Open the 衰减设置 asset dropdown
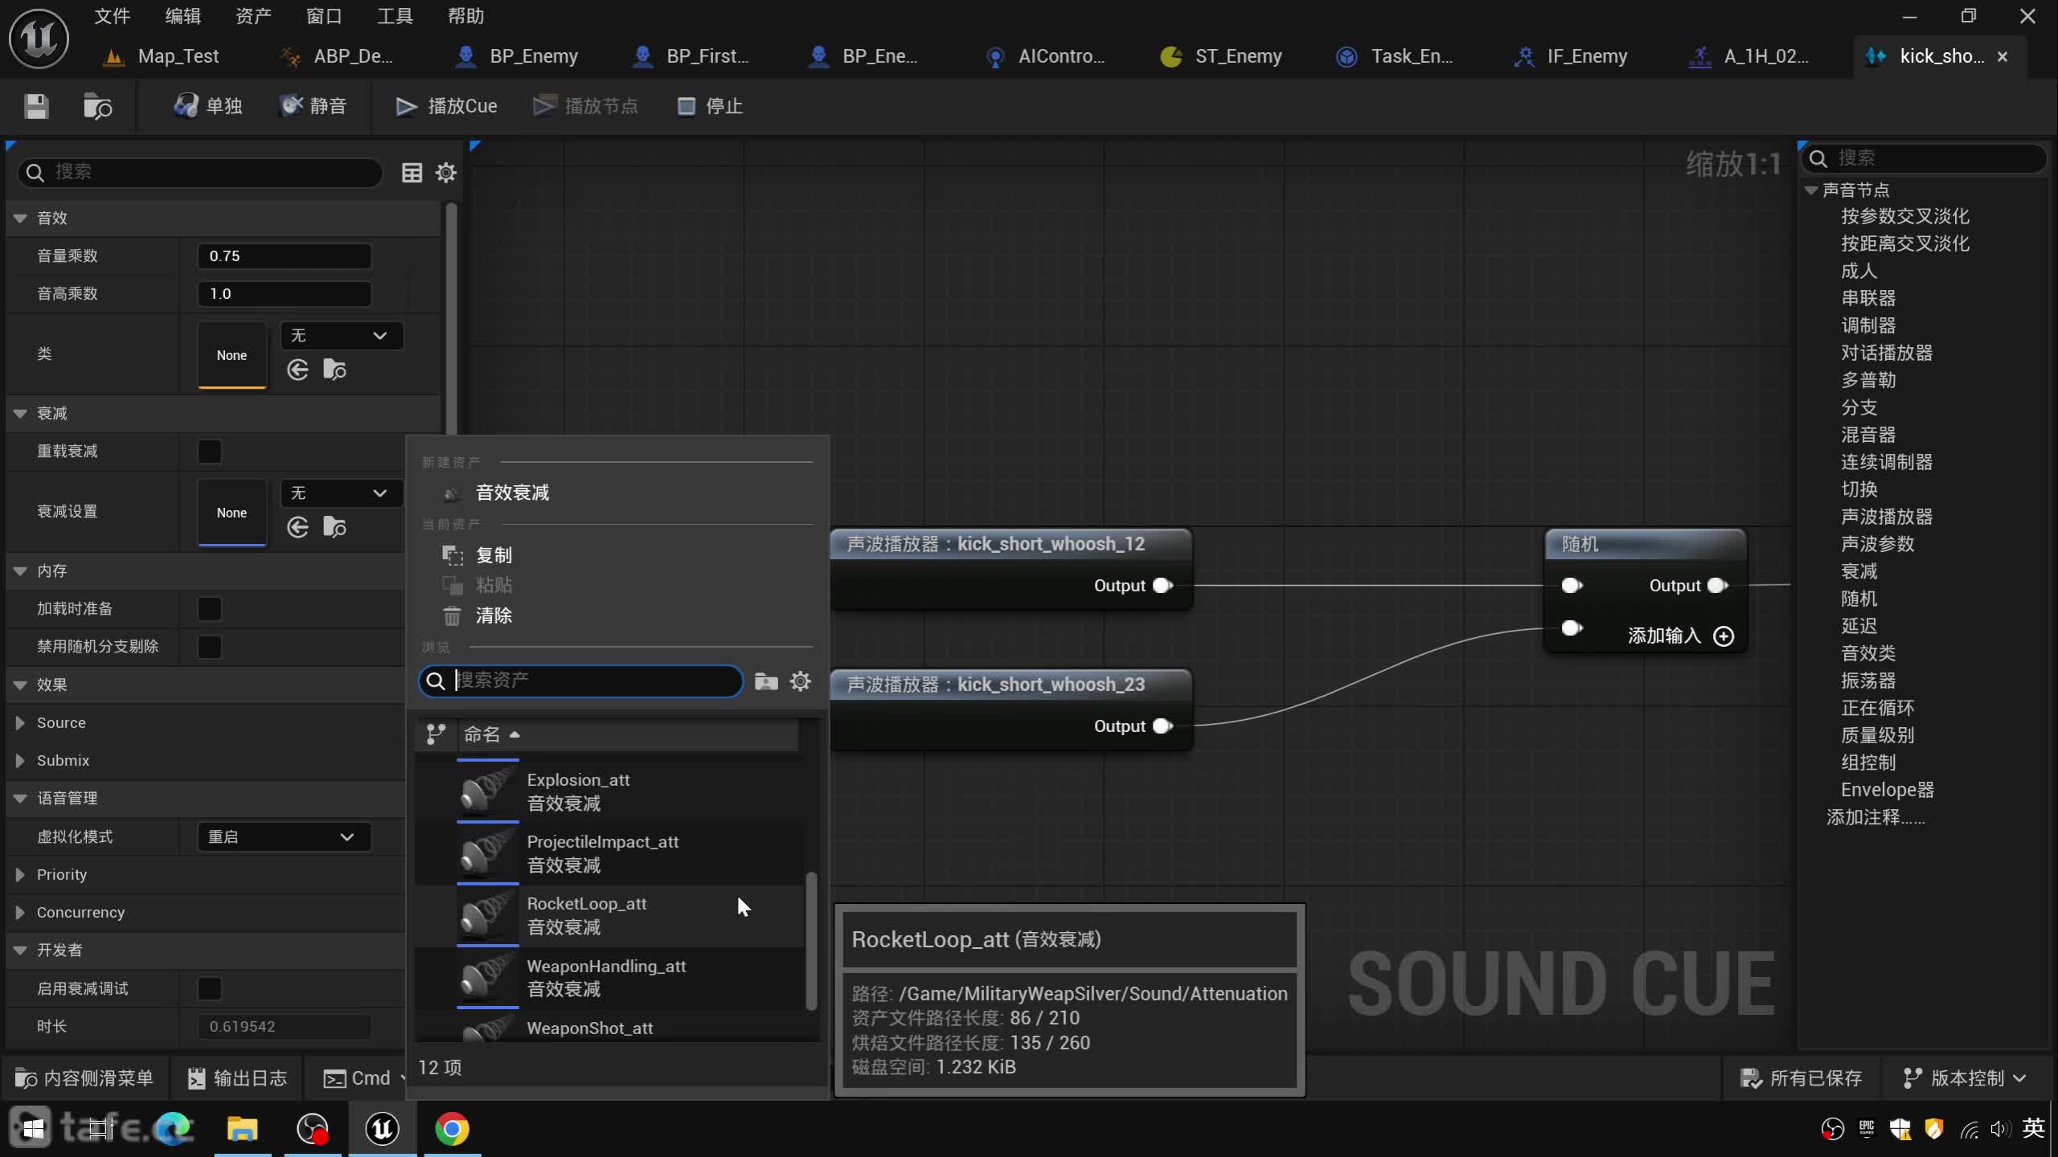 tap(341, 493)
